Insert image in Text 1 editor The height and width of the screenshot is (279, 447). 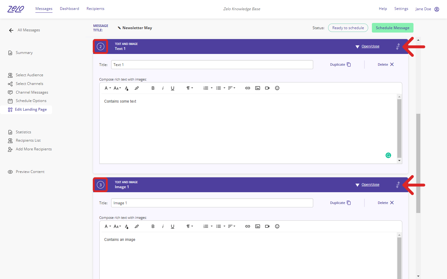click(x=258, y=88)
